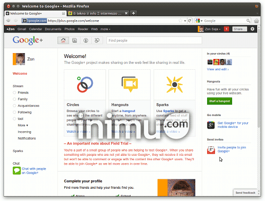The height and width of the screenshot is (201, 265).
Task: Open Incoming in the sidebar
Action: 25,132
